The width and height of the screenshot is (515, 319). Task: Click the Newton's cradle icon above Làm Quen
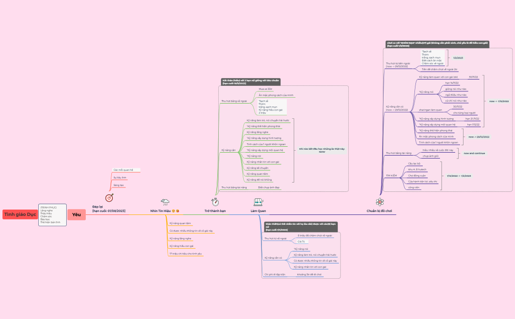(x=258, y=202)
